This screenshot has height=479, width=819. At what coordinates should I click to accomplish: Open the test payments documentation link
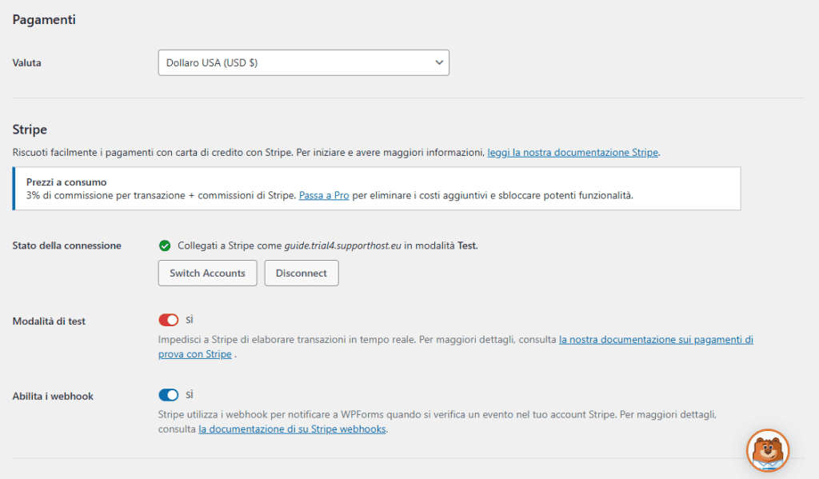(656, 339)
